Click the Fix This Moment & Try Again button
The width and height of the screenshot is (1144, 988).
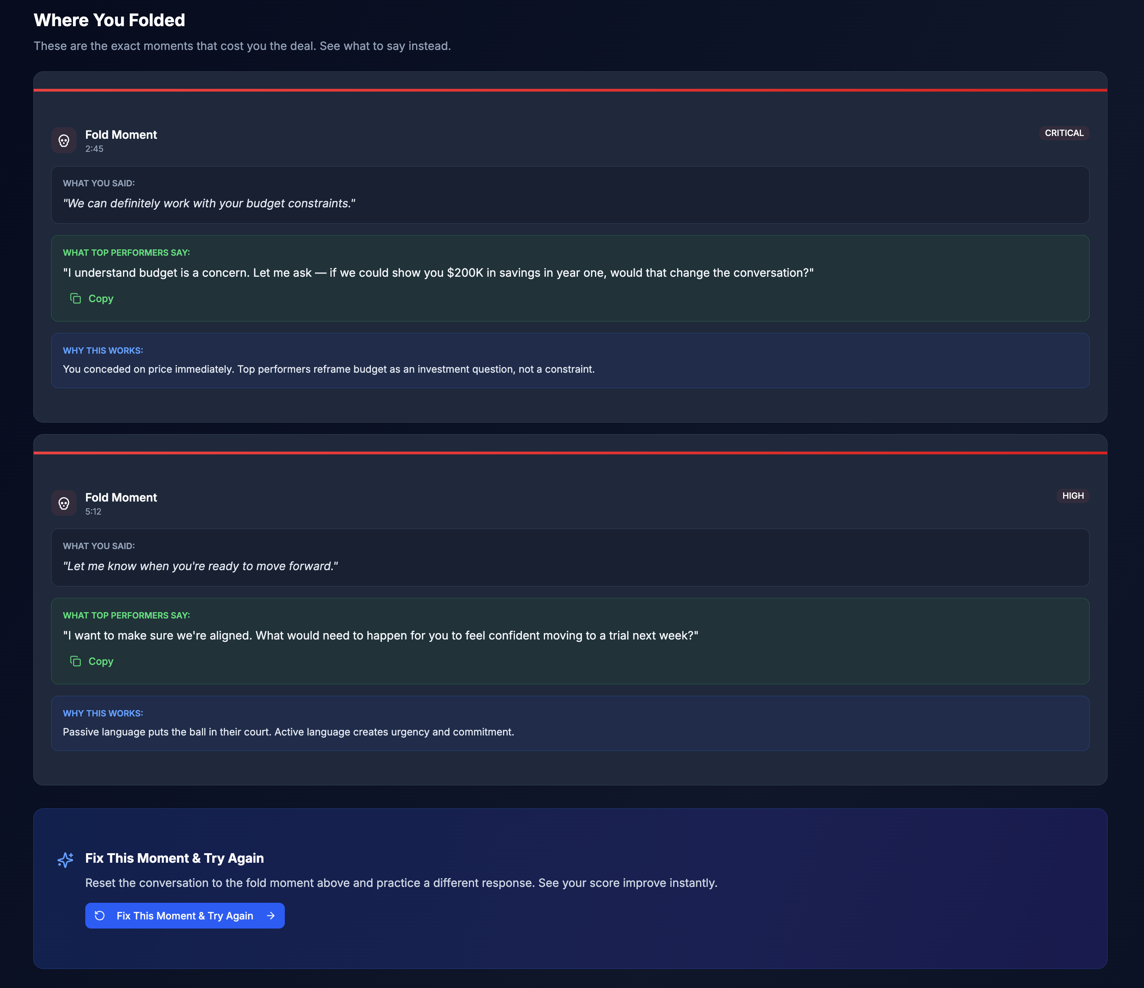[185, 916]
